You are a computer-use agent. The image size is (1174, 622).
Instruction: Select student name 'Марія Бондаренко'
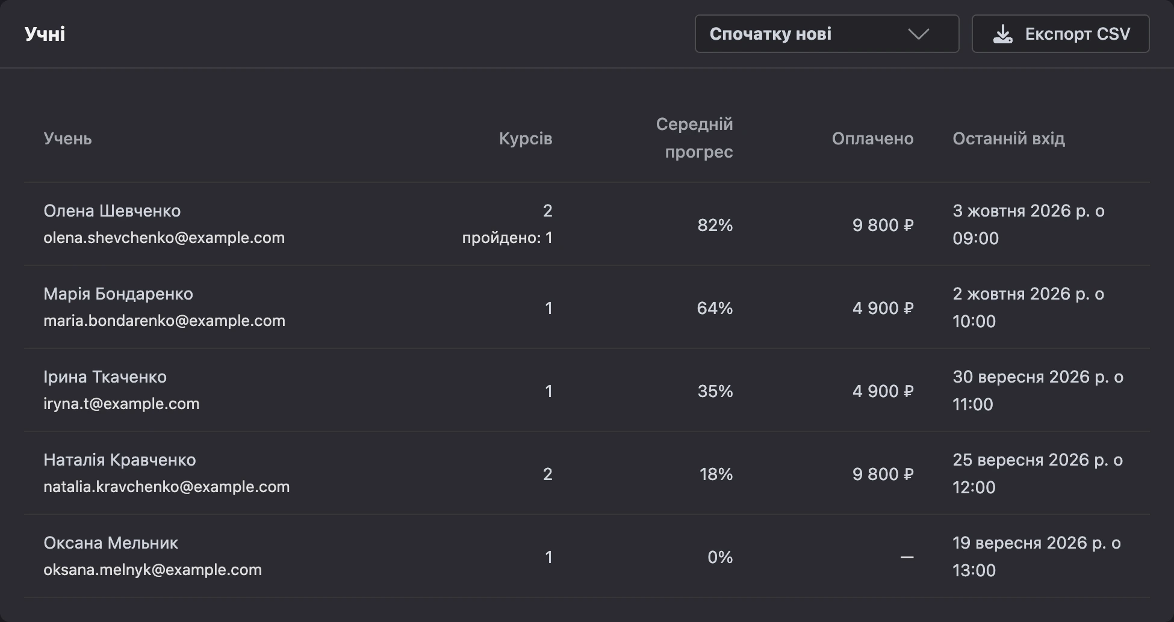point(118,294)
